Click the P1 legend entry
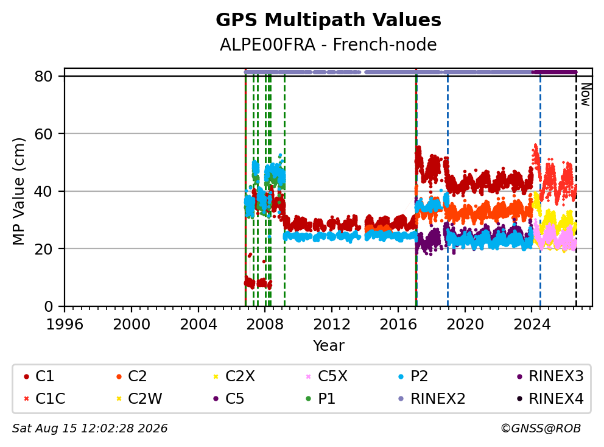This screenshot has height=447, width=604. pyautogui.click(x=320, y=398)
